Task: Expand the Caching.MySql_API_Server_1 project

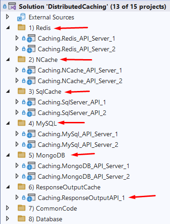Action: point(17,133)
